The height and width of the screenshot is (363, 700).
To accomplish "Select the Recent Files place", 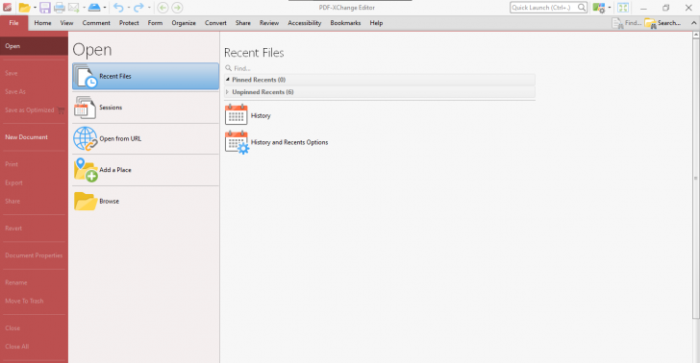I will [145, 76].
